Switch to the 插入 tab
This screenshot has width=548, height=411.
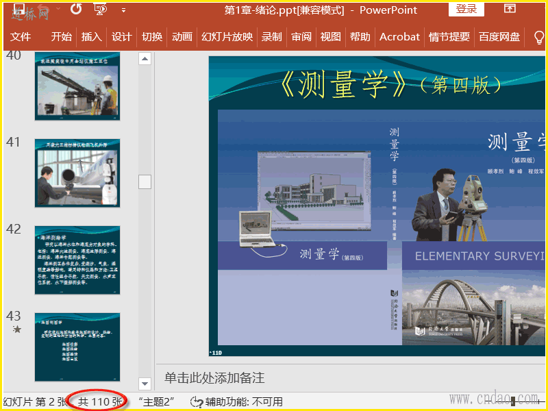(x=91, y=37)
